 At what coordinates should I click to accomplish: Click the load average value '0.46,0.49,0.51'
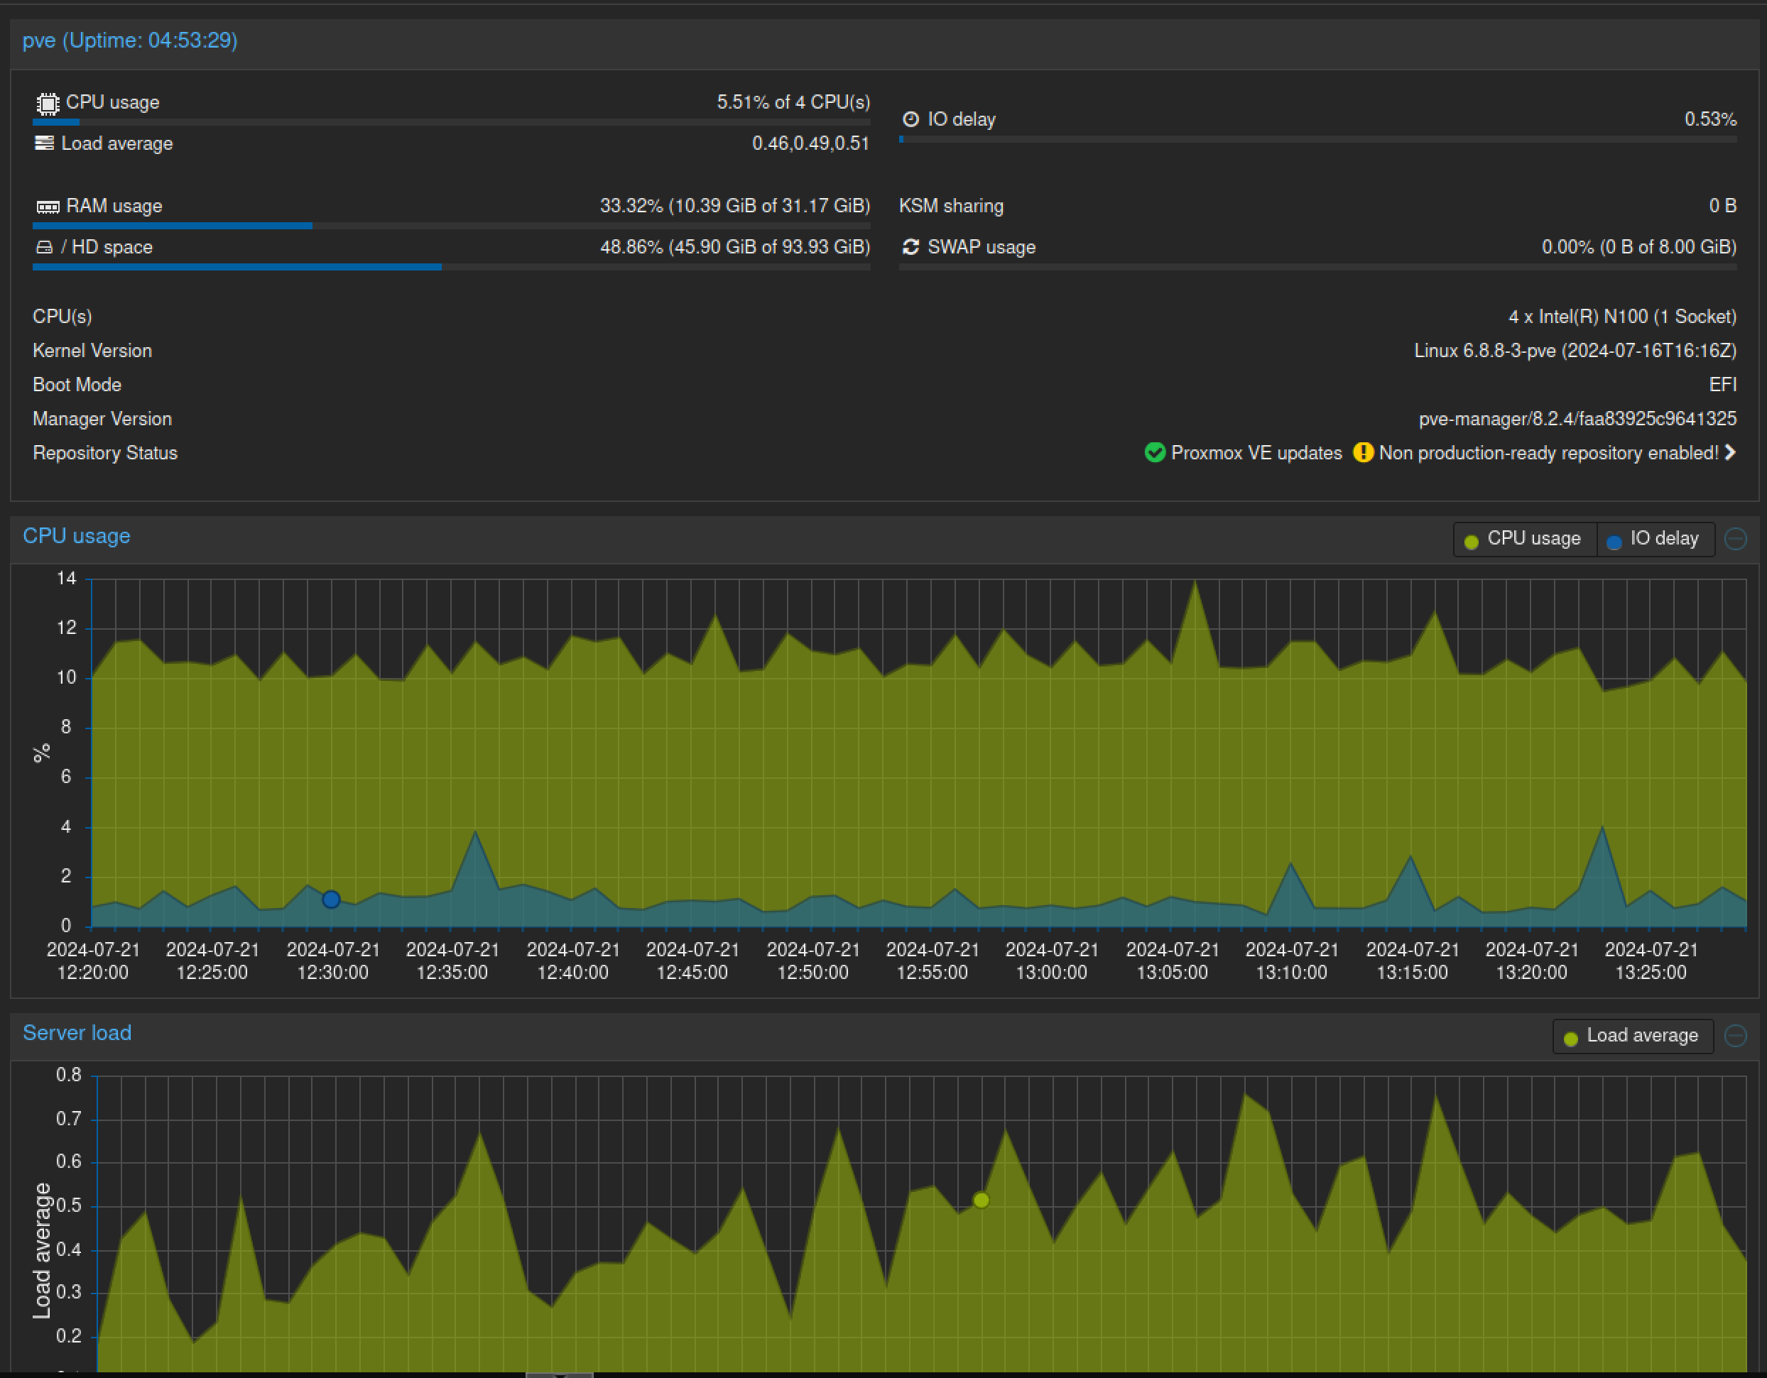(x=810, y=143)
